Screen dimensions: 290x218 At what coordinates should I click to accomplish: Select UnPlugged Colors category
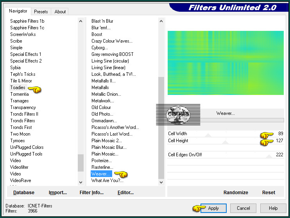27,147
